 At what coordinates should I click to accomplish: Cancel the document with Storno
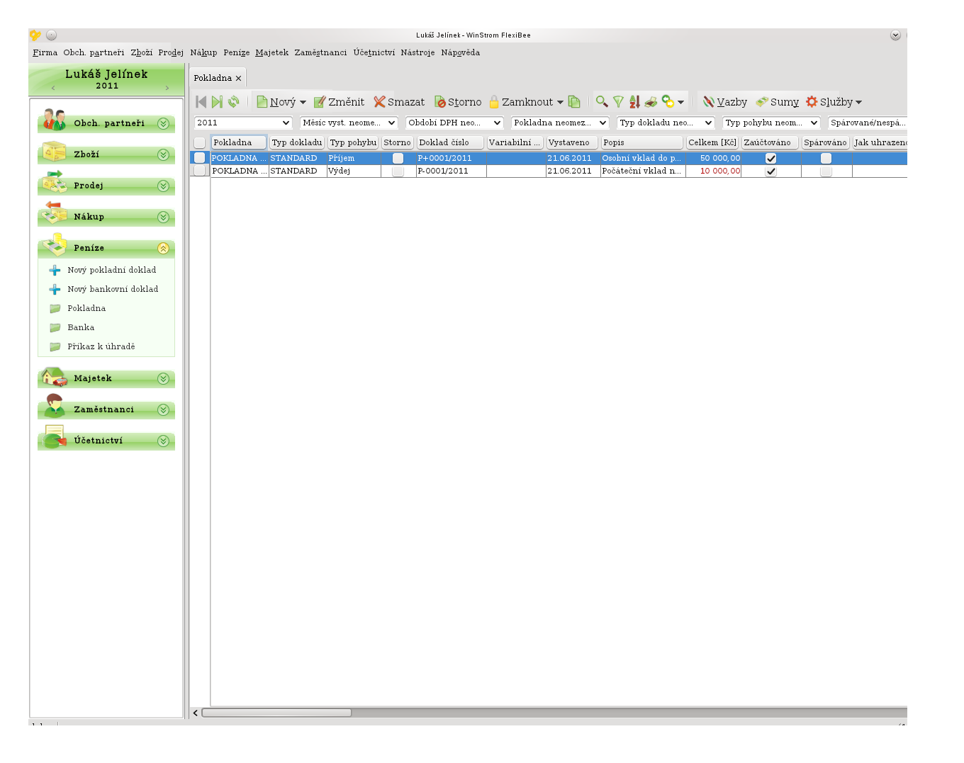click(458, 102)
